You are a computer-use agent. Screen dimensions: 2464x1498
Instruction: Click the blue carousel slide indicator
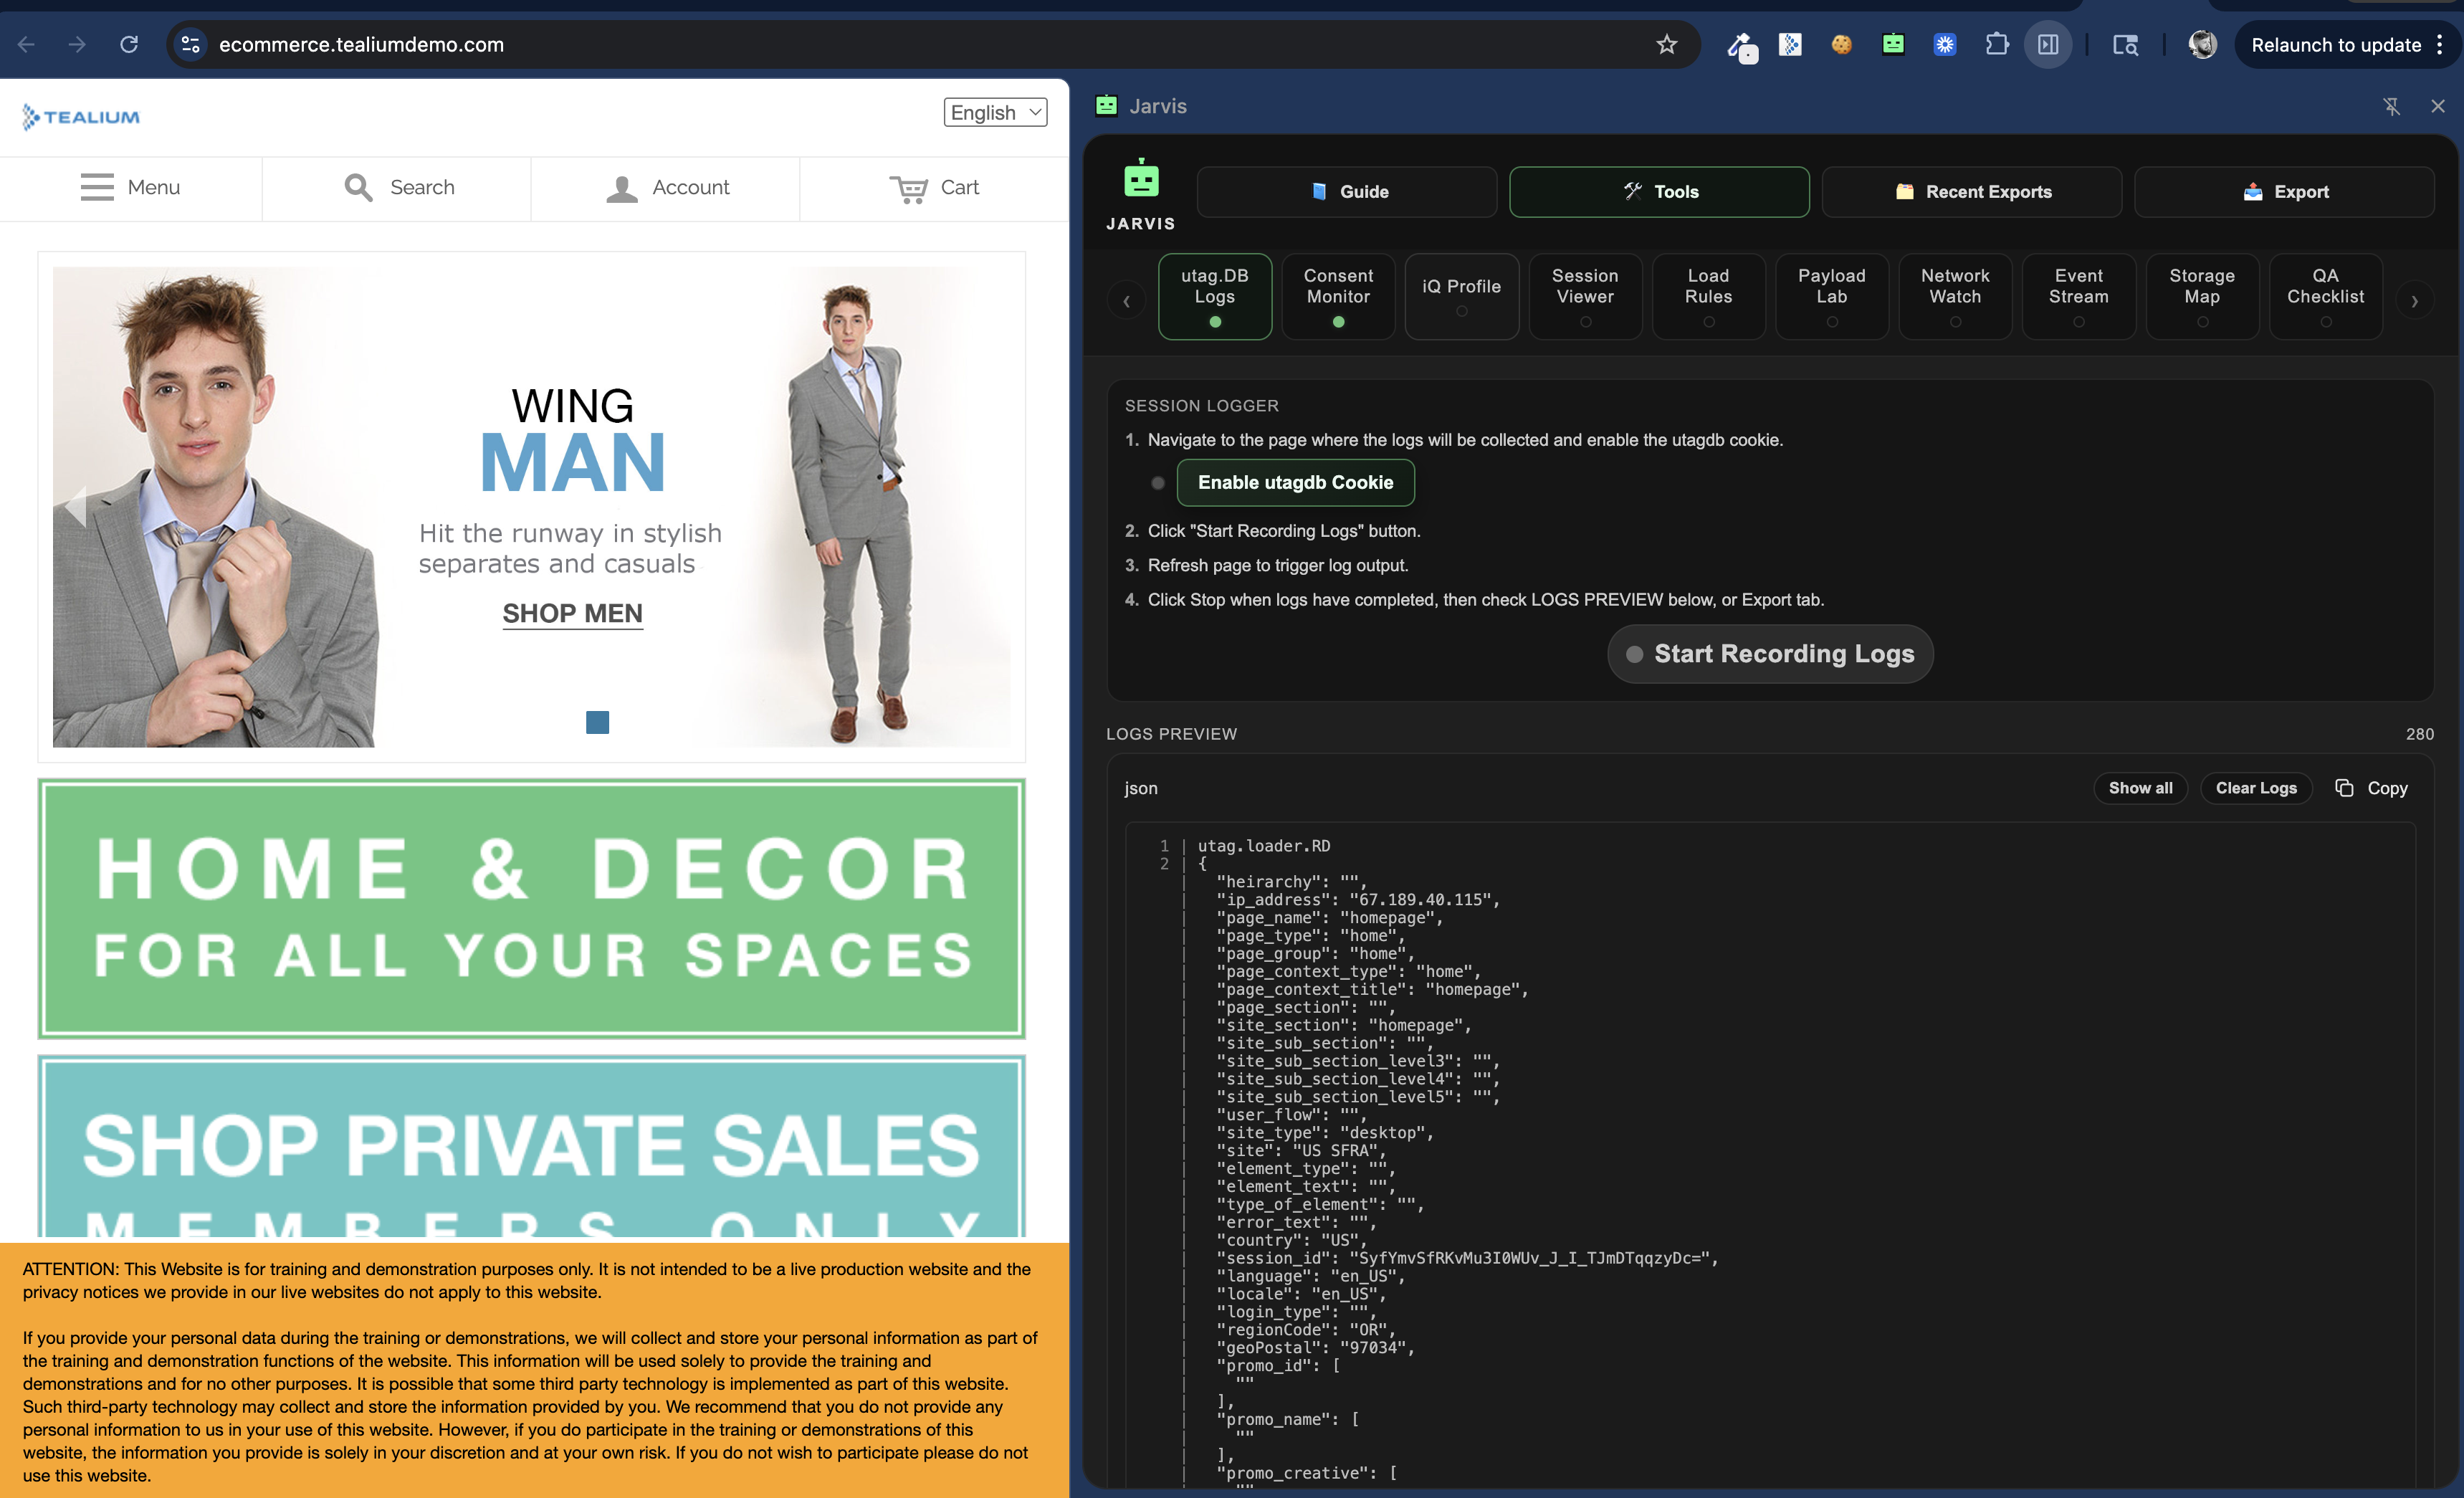(597, 722)
